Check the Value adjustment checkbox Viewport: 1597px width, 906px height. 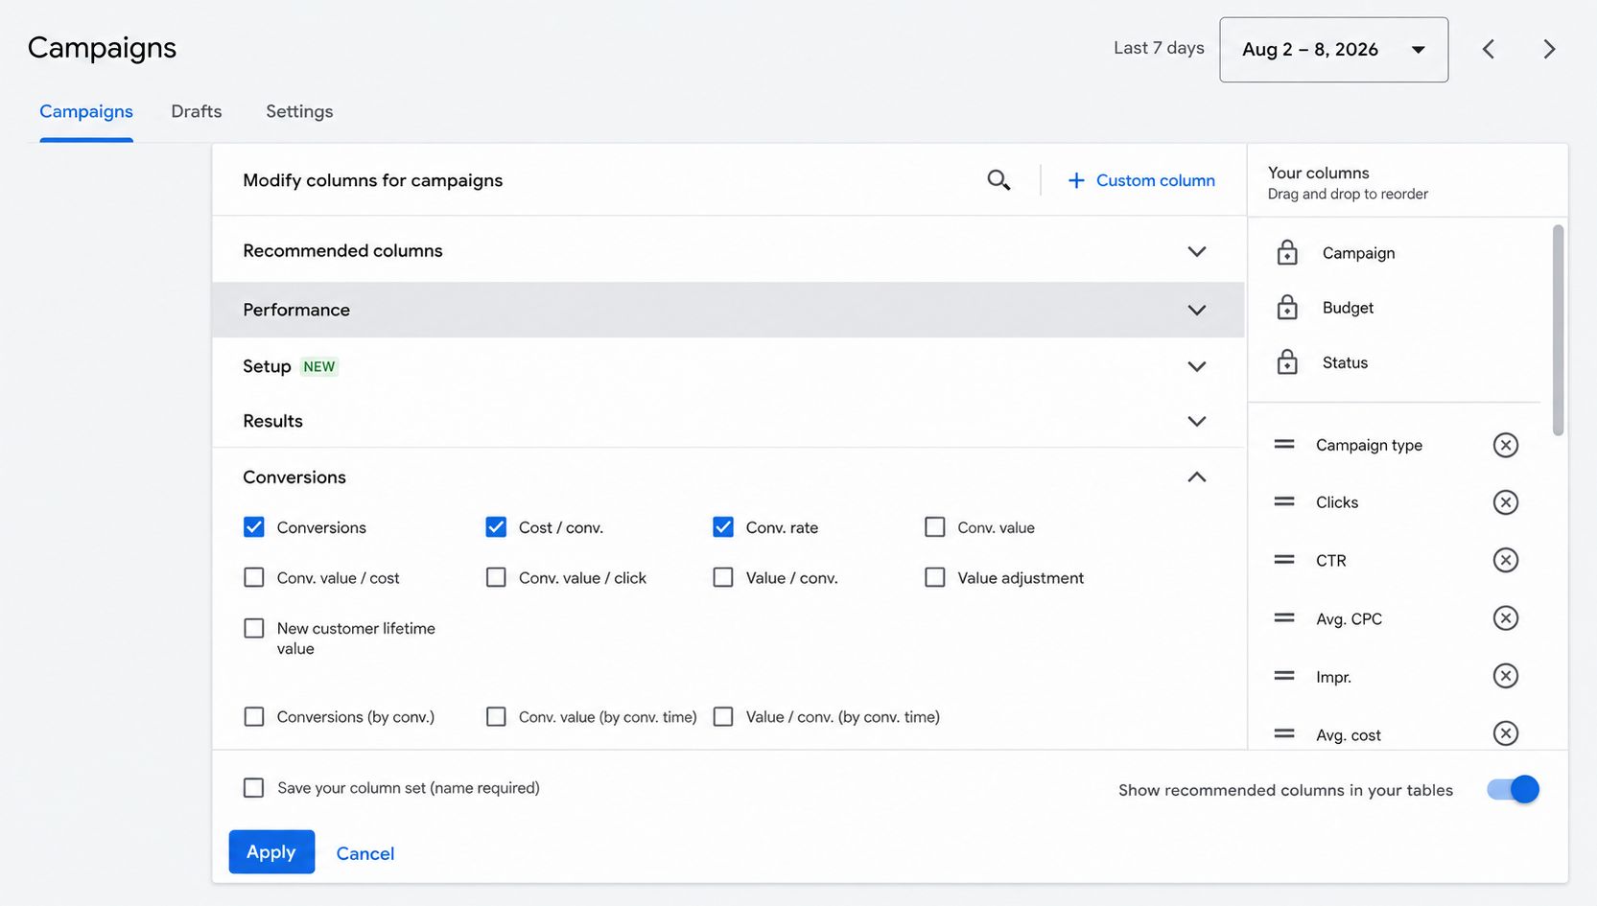935,577
